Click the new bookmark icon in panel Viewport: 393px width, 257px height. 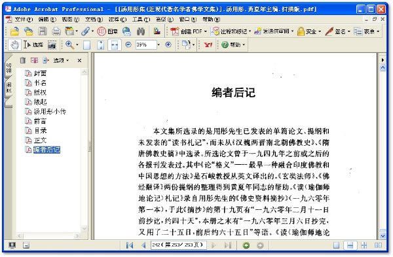pos(34,60)
